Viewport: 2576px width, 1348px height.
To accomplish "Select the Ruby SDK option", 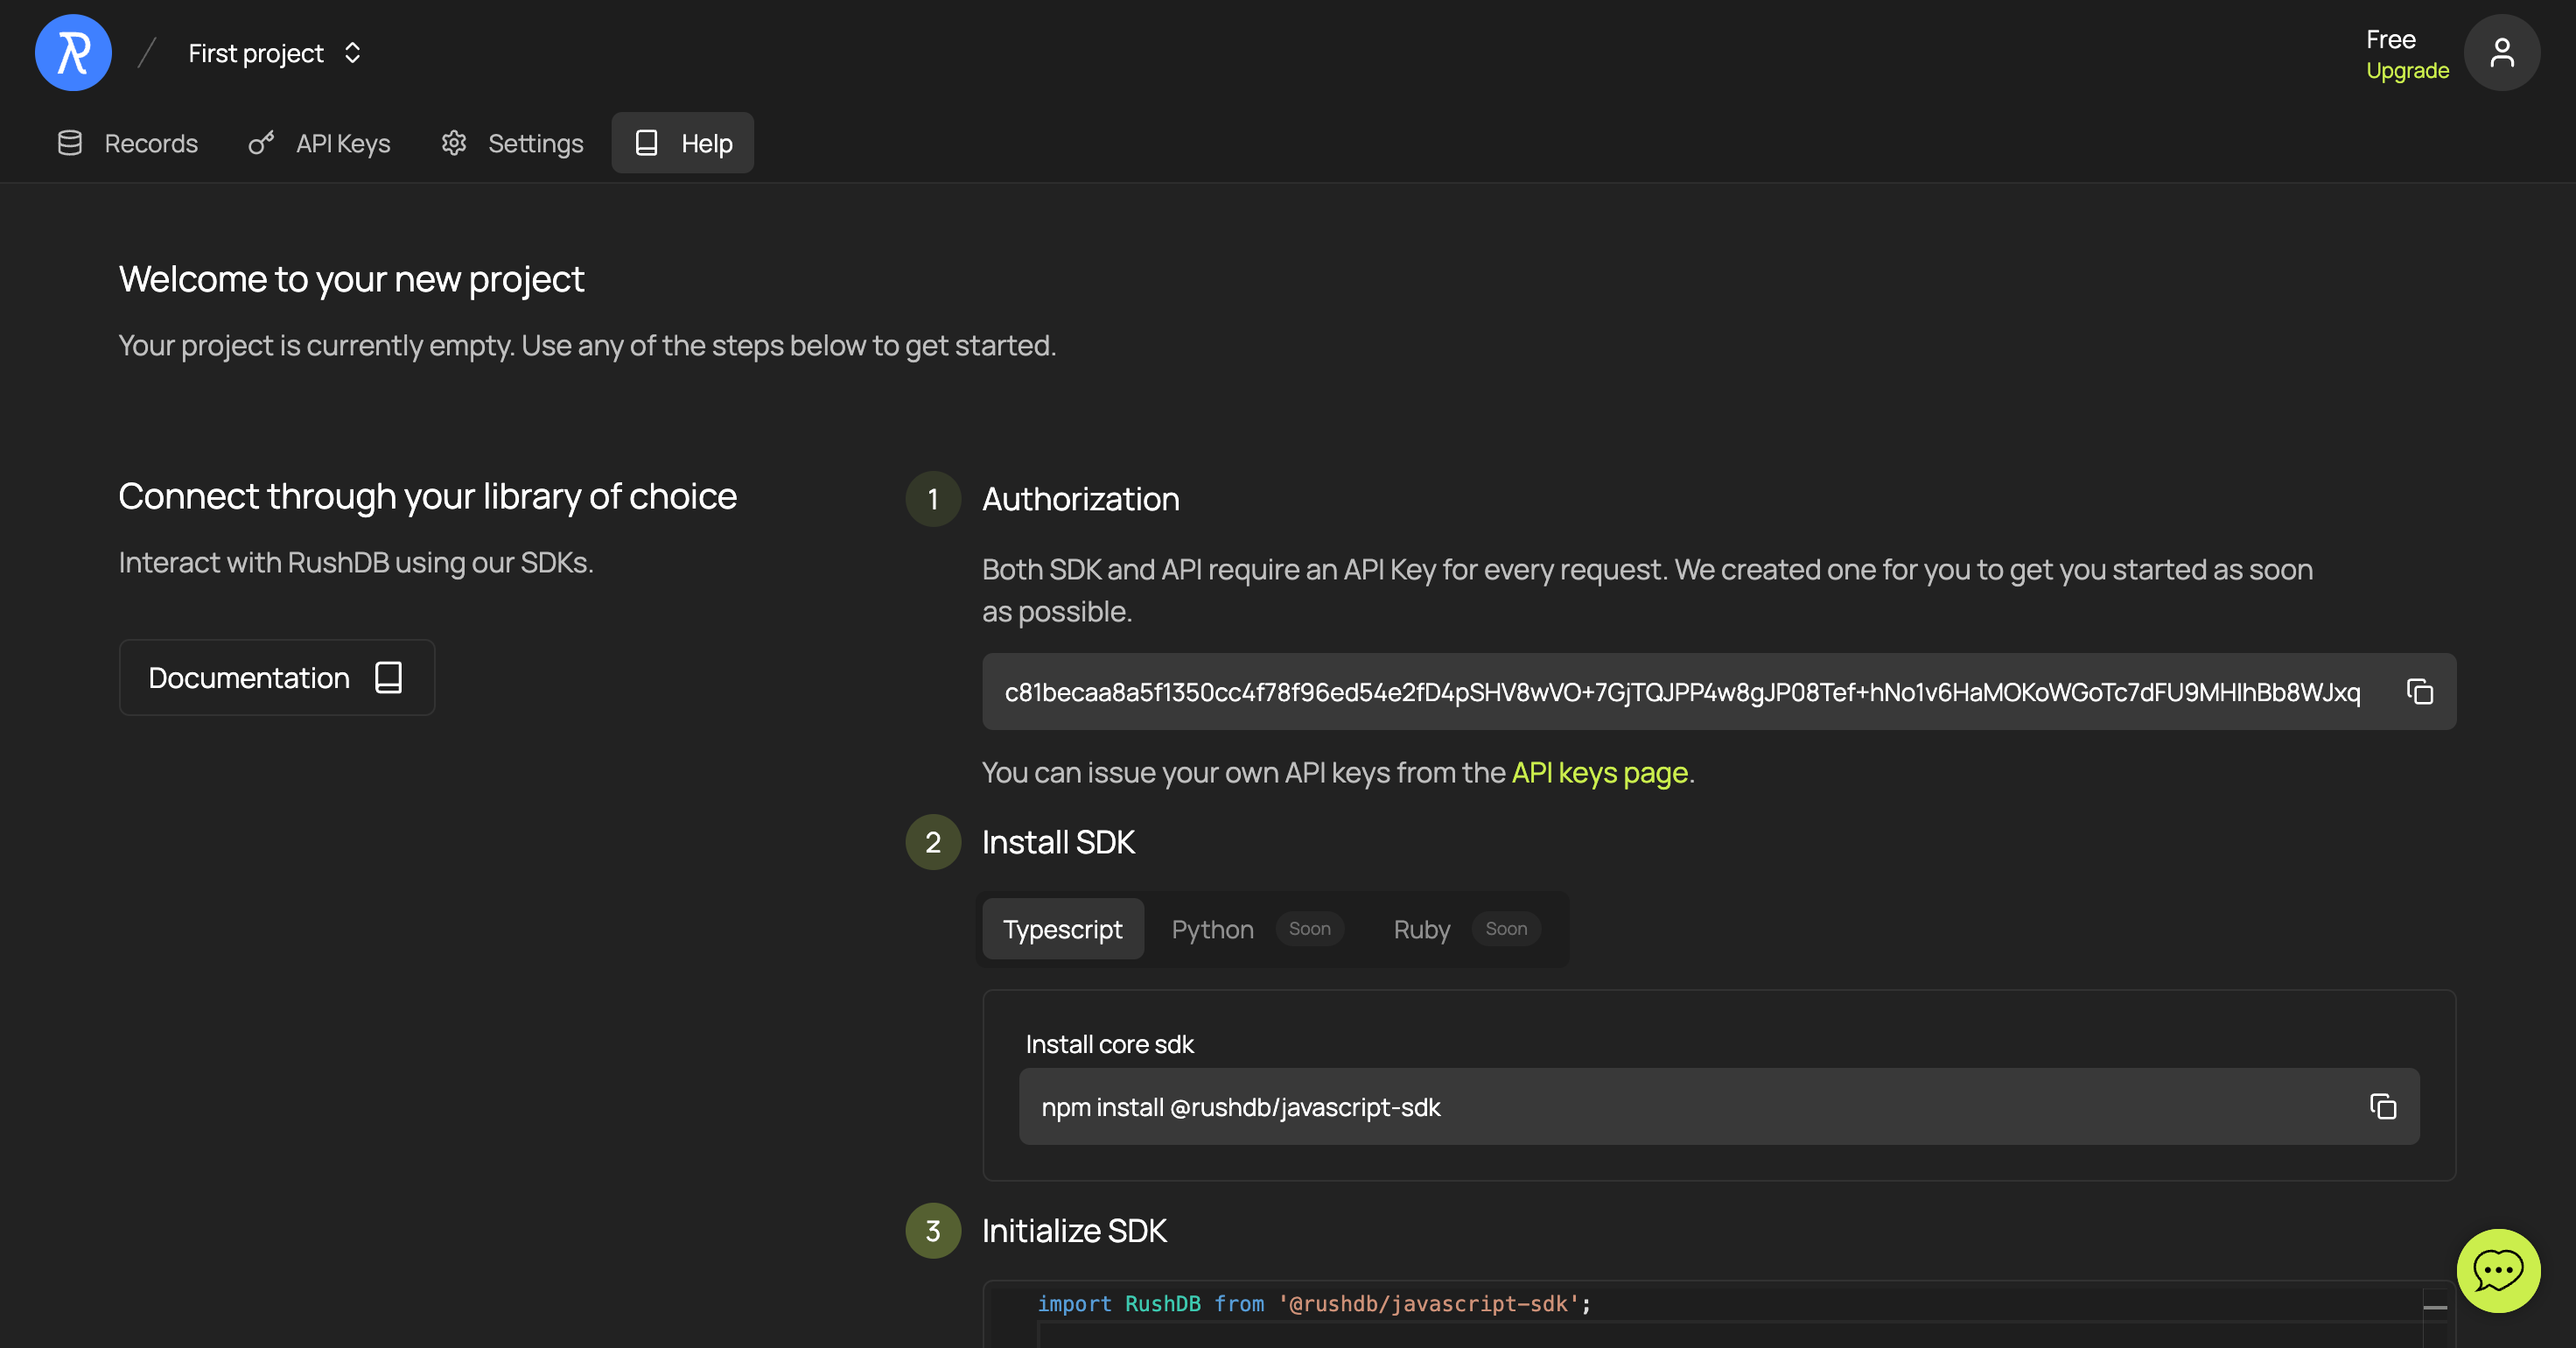I will tap(1421, 927).
